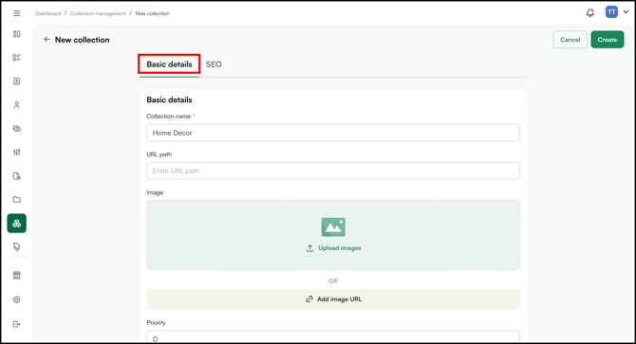Click the upload arrow icon

point(309,248)
